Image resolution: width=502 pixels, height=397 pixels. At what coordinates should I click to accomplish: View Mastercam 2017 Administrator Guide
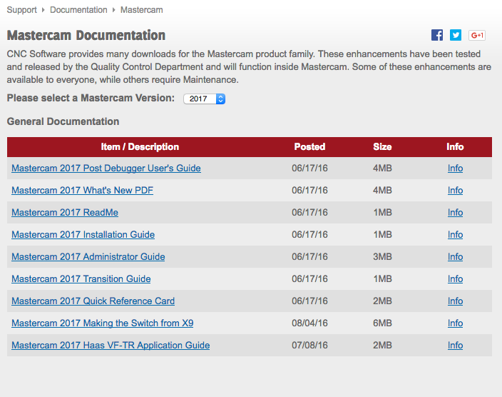(x=88, y=257)
